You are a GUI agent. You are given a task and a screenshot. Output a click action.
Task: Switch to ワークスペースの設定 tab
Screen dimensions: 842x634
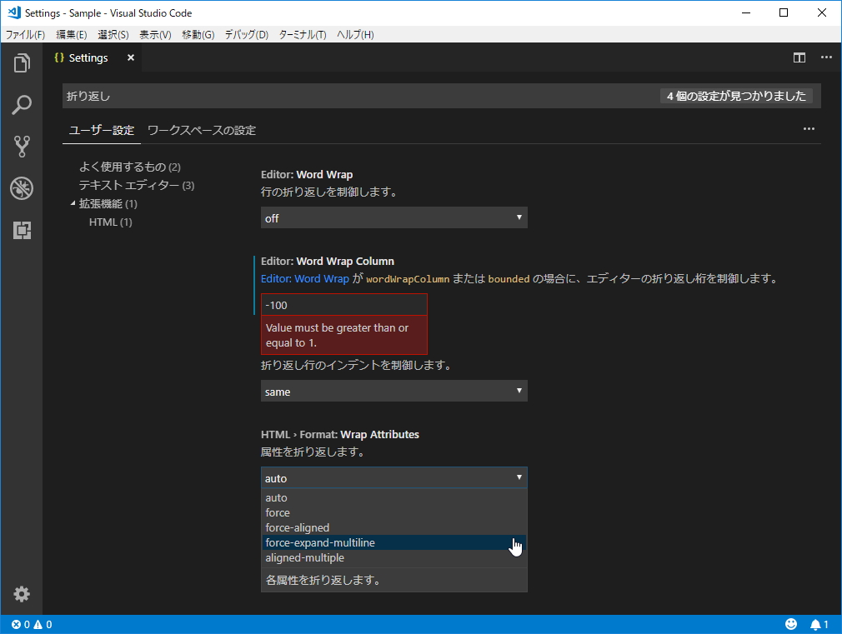tap(202, 131)
